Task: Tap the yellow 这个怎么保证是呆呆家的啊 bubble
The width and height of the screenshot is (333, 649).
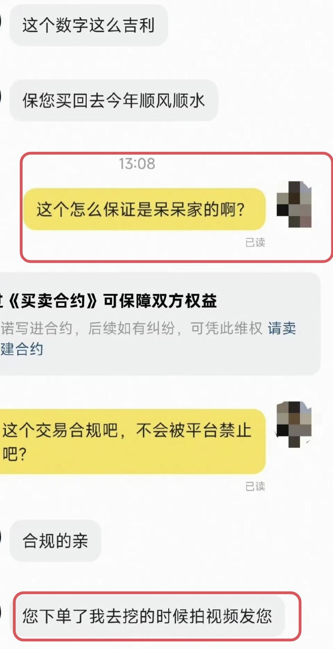Action: [x=145, y=209]
